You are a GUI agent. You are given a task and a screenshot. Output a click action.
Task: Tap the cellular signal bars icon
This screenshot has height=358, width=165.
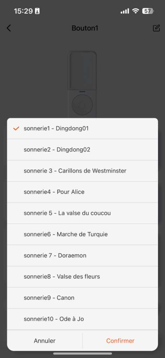pos(125,11)
